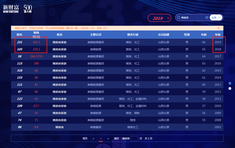The height and width of the screenshot is (148, 235).
Task: Click rank 47 in the 2009 row
Action: (x=19, y=113)
